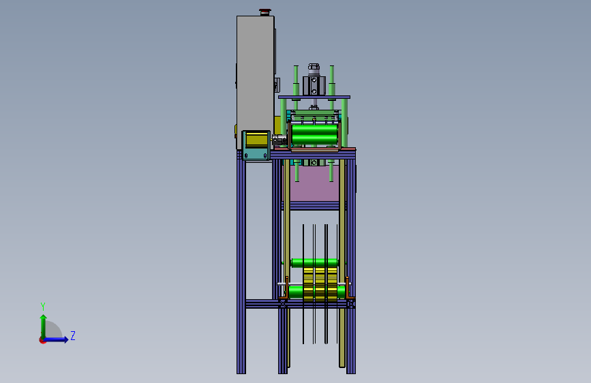This screenshot has height=383, width=591.
Task: Pick the pink panel below the table
Action: point(314,183)
